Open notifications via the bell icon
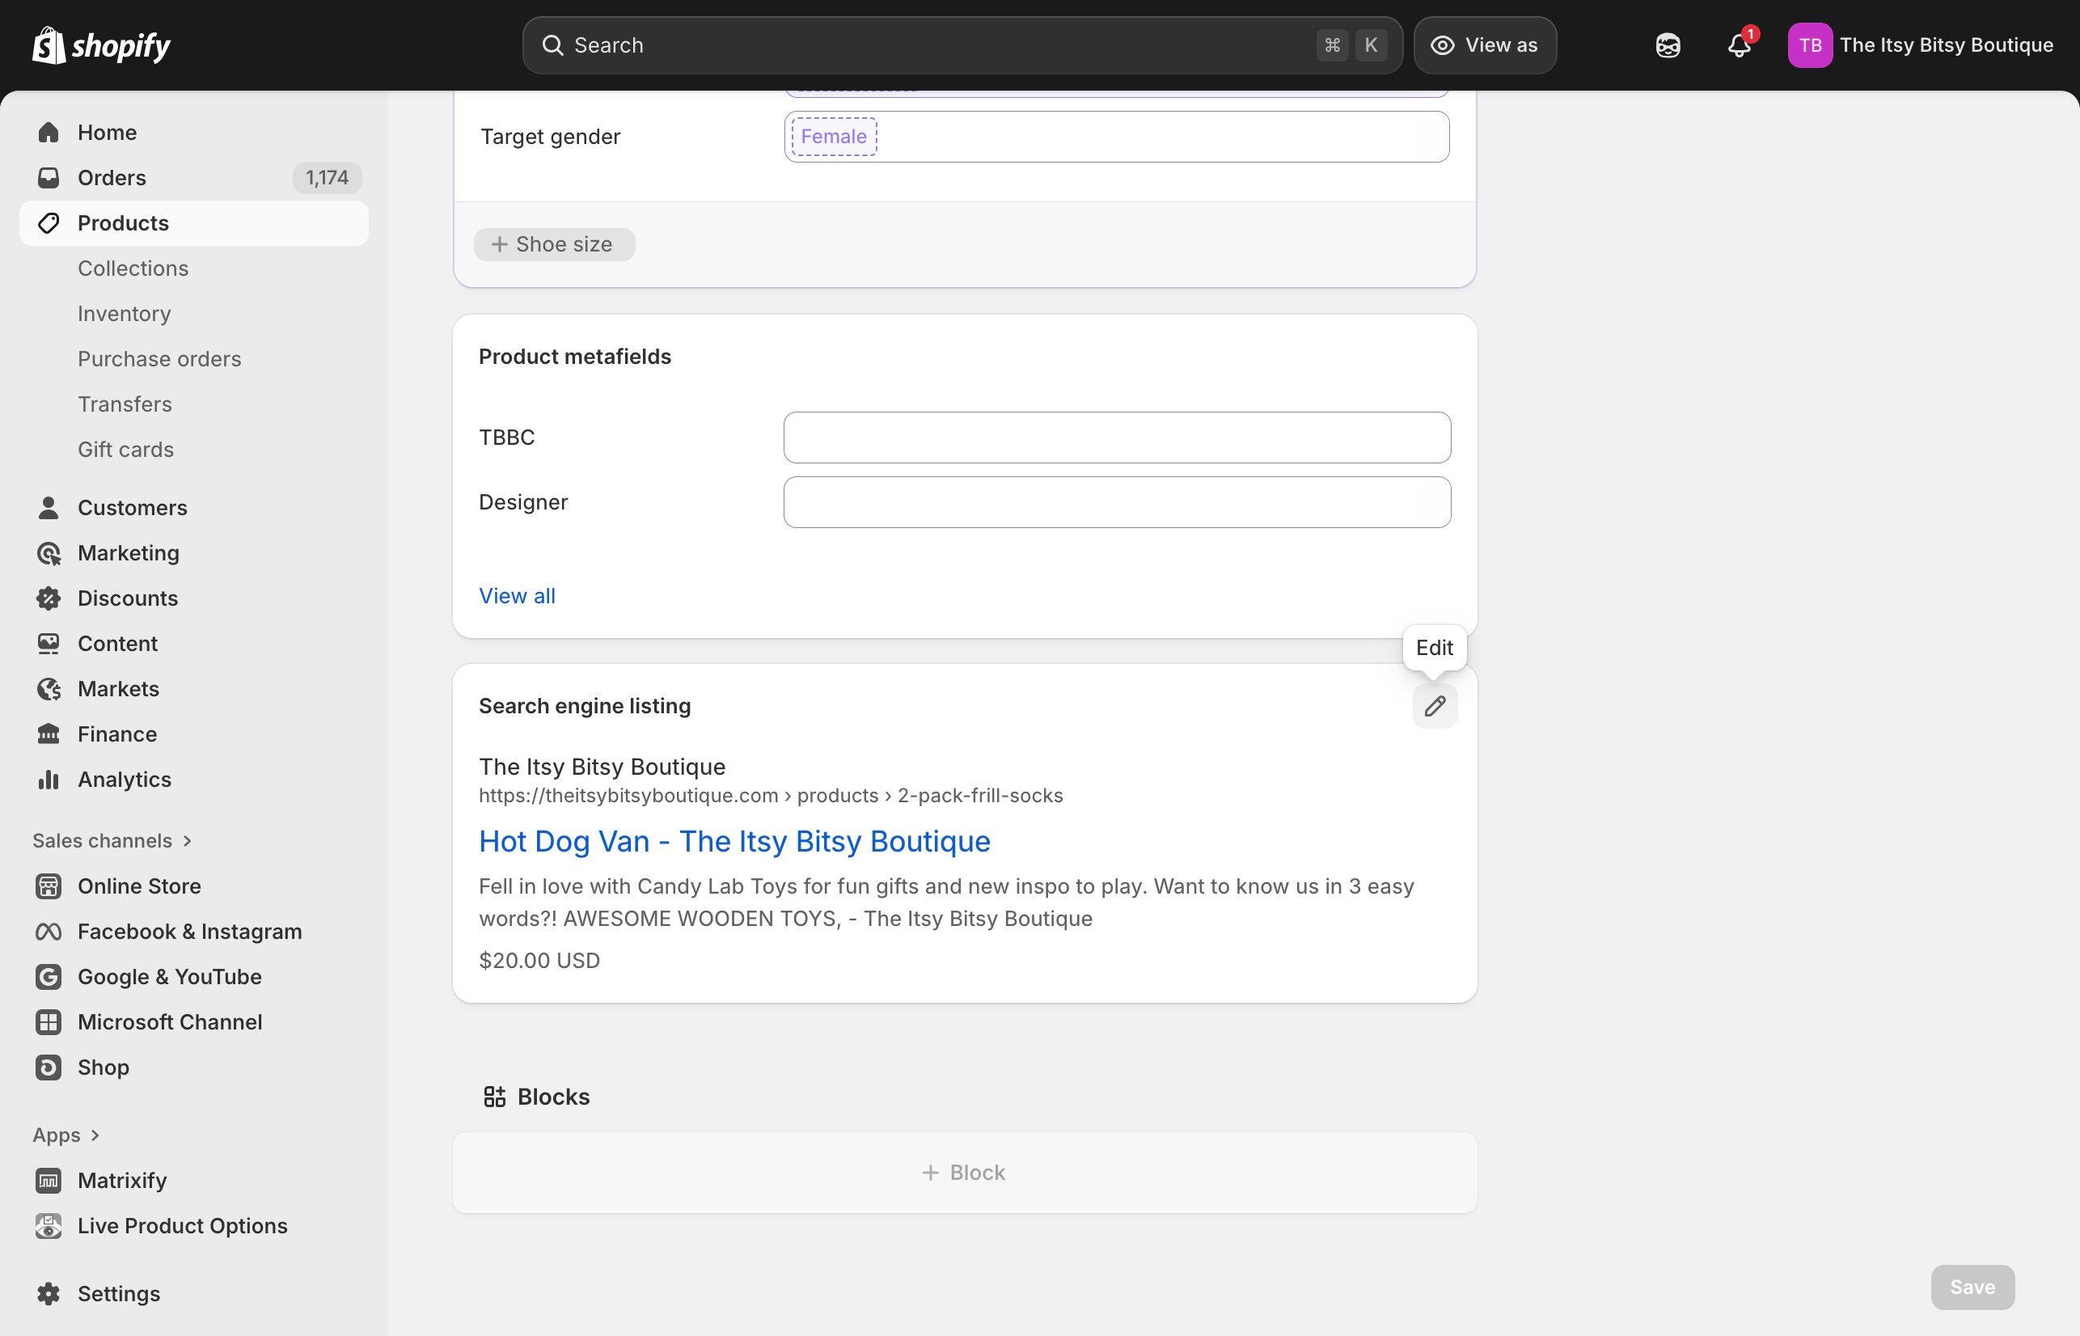 click(1738, 44)
